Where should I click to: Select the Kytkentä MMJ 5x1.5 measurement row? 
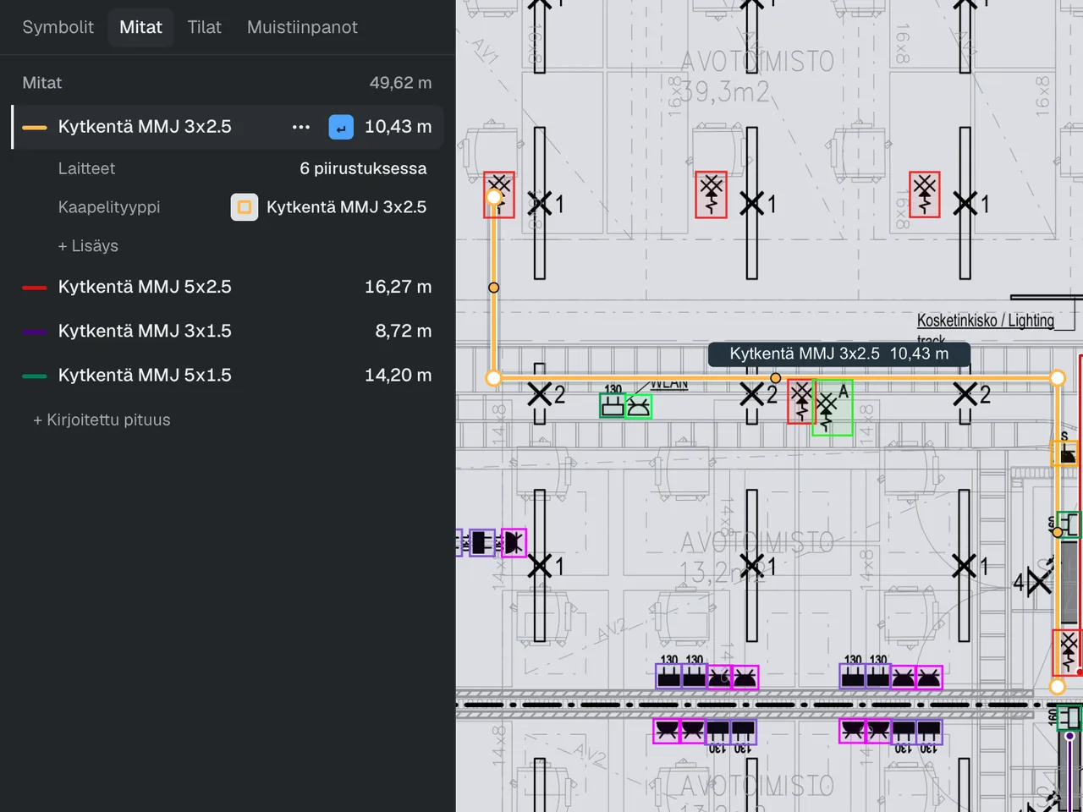[227, 375]
